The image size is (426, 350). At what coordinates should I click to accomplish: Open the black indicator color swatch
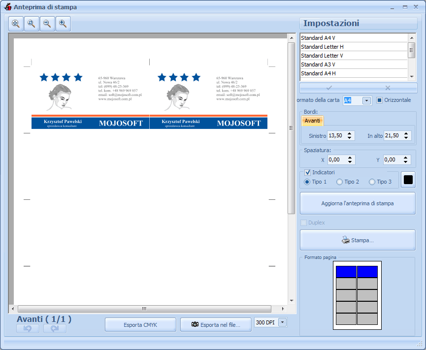coord(408,180)
